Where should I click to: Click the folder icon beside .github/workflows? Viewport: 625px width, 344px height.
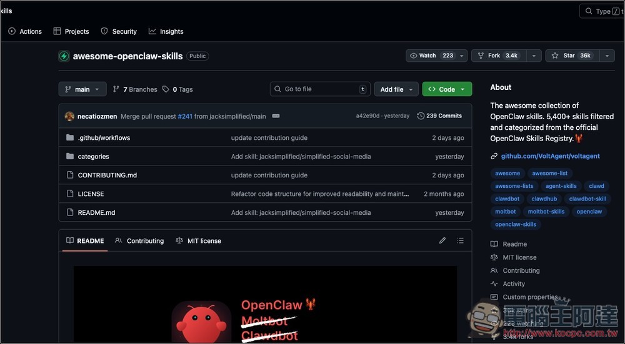(x=70, y=138)
